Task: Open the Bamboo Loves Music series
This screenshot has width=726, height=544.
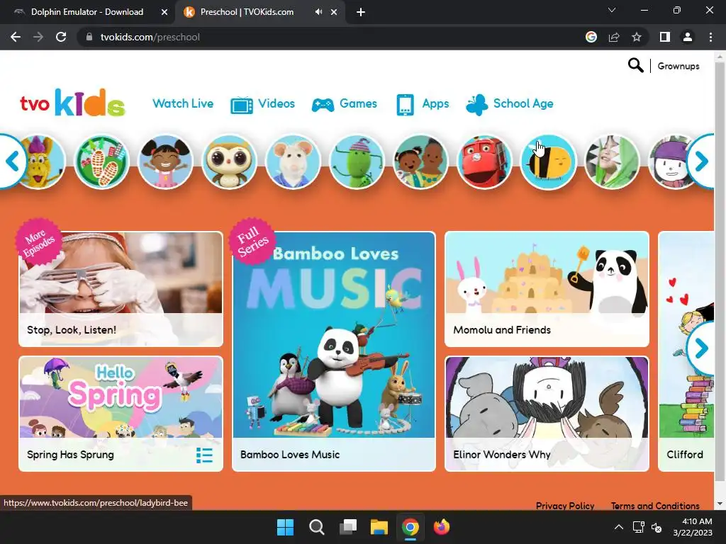Action: [334, 351]
